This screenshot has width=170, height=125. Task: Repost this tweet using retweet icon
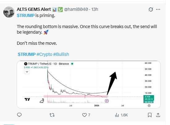point(52,115)
